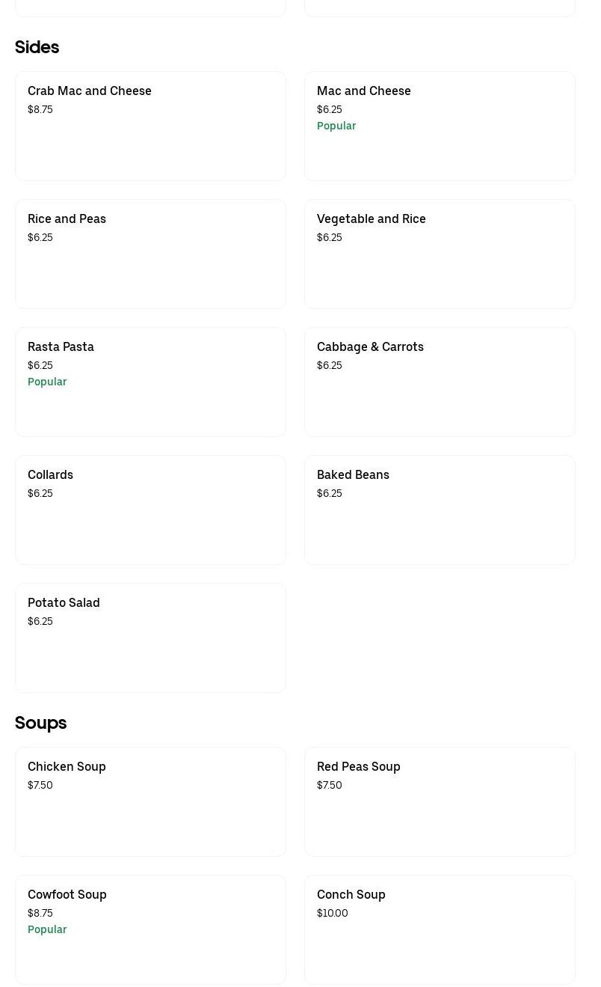Select Chicken Soup from Soups

[x=150, y=801]
